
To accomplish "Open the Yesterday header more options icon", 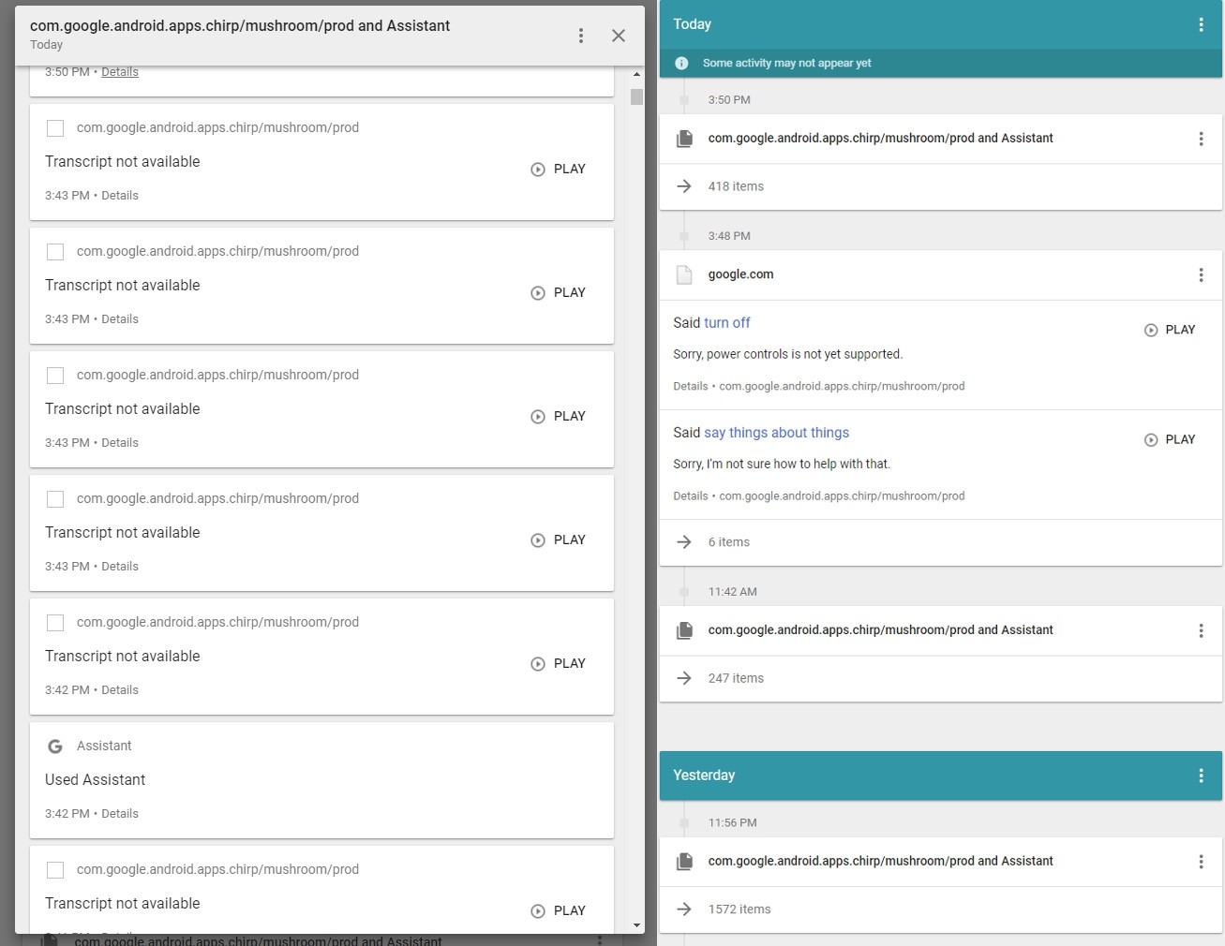I will pyautogui.click(x=1201, y=776).
